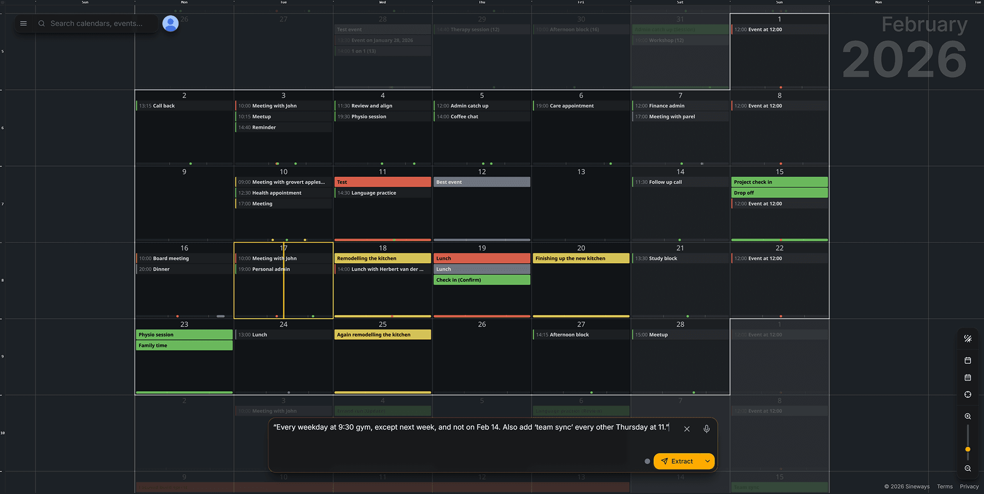Expand the Extract button dropdown arrow
This screenshot has height=494, width=984.
pos(707,461)
